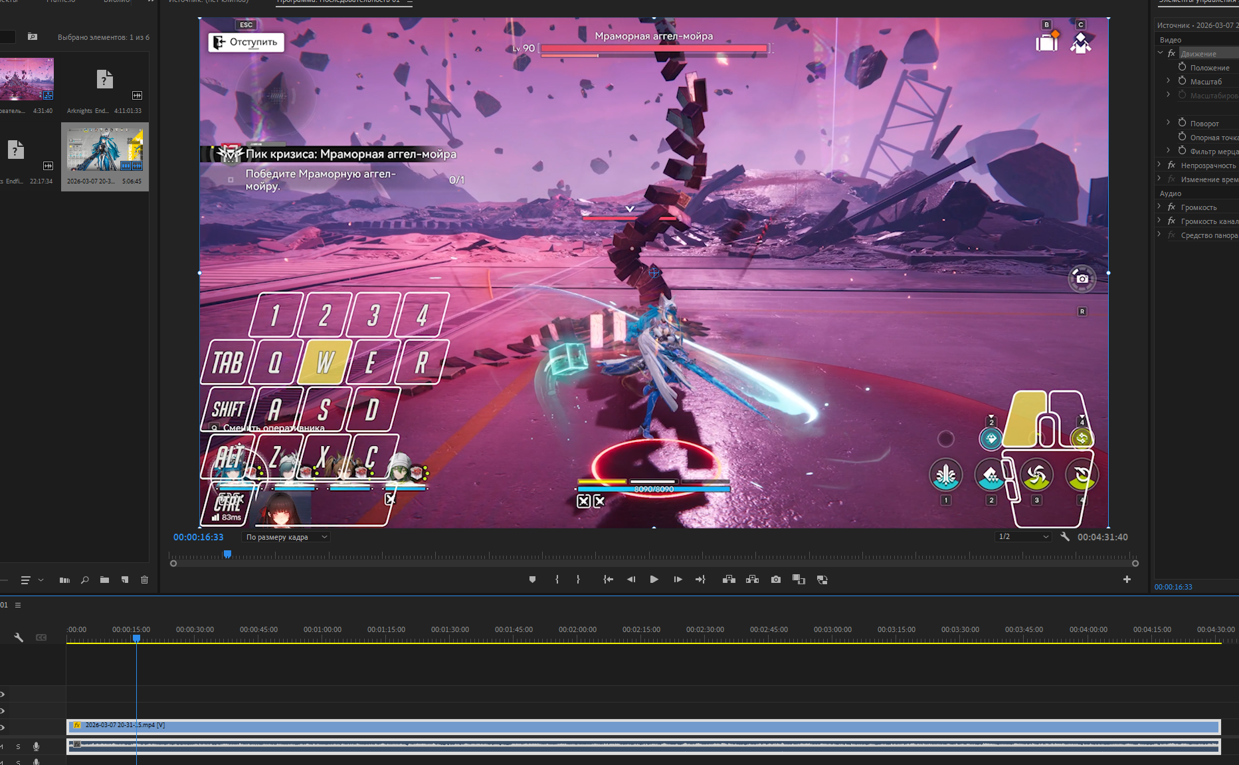Open the sort options arrow beside list view
Image resolution: width=1239 pixels, height=765 pixels.
(41, 580)
